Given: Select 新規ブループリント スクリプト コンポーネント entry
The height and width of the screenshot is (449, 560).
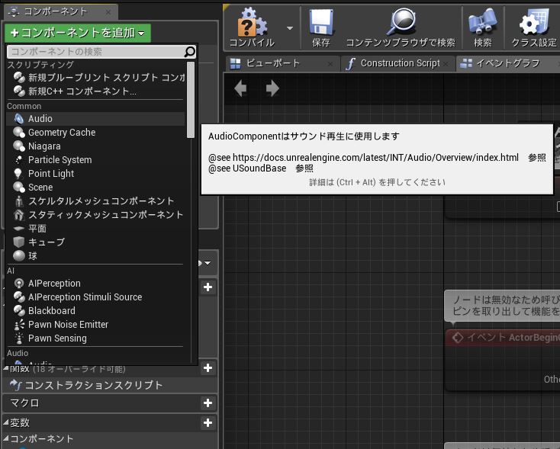Looking at the screenshot, I should pos(95,78).
